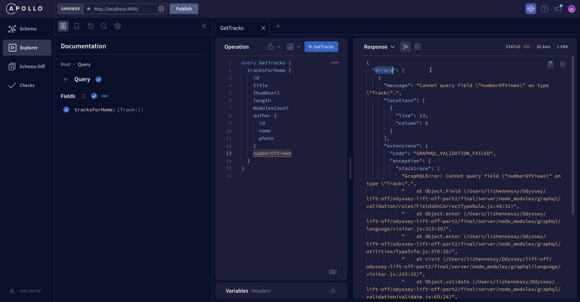The width and height of the screenshot is (580, 302).
Task: Collapse the left navigation sidebar
Action: coord(25,291)
